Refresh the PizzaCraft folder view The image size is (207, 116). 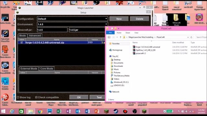(x=191, y=37)
